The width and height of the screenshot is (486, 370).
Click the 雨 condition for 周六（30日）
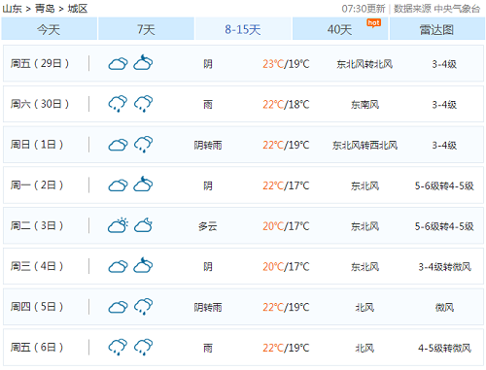click(x=208, y=105)
